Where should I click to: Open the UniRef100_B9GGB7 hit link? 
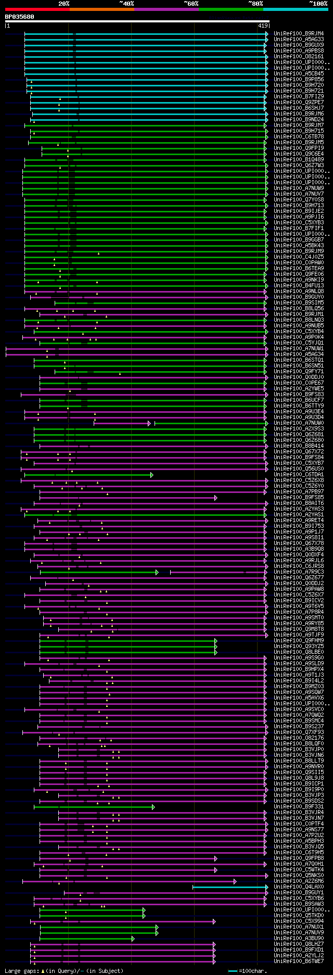click(x=299, y=240)
